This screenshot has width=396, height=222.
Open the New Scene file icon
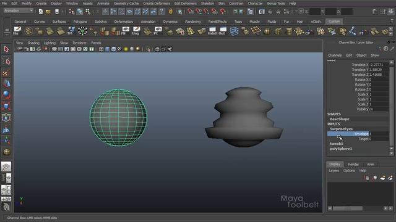point(41,12)
